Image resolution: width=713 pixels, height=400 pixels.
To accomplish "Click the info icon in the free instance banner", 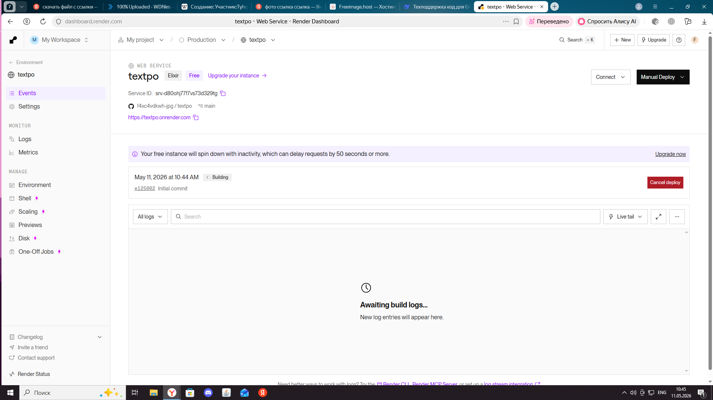I will [135, 154].
